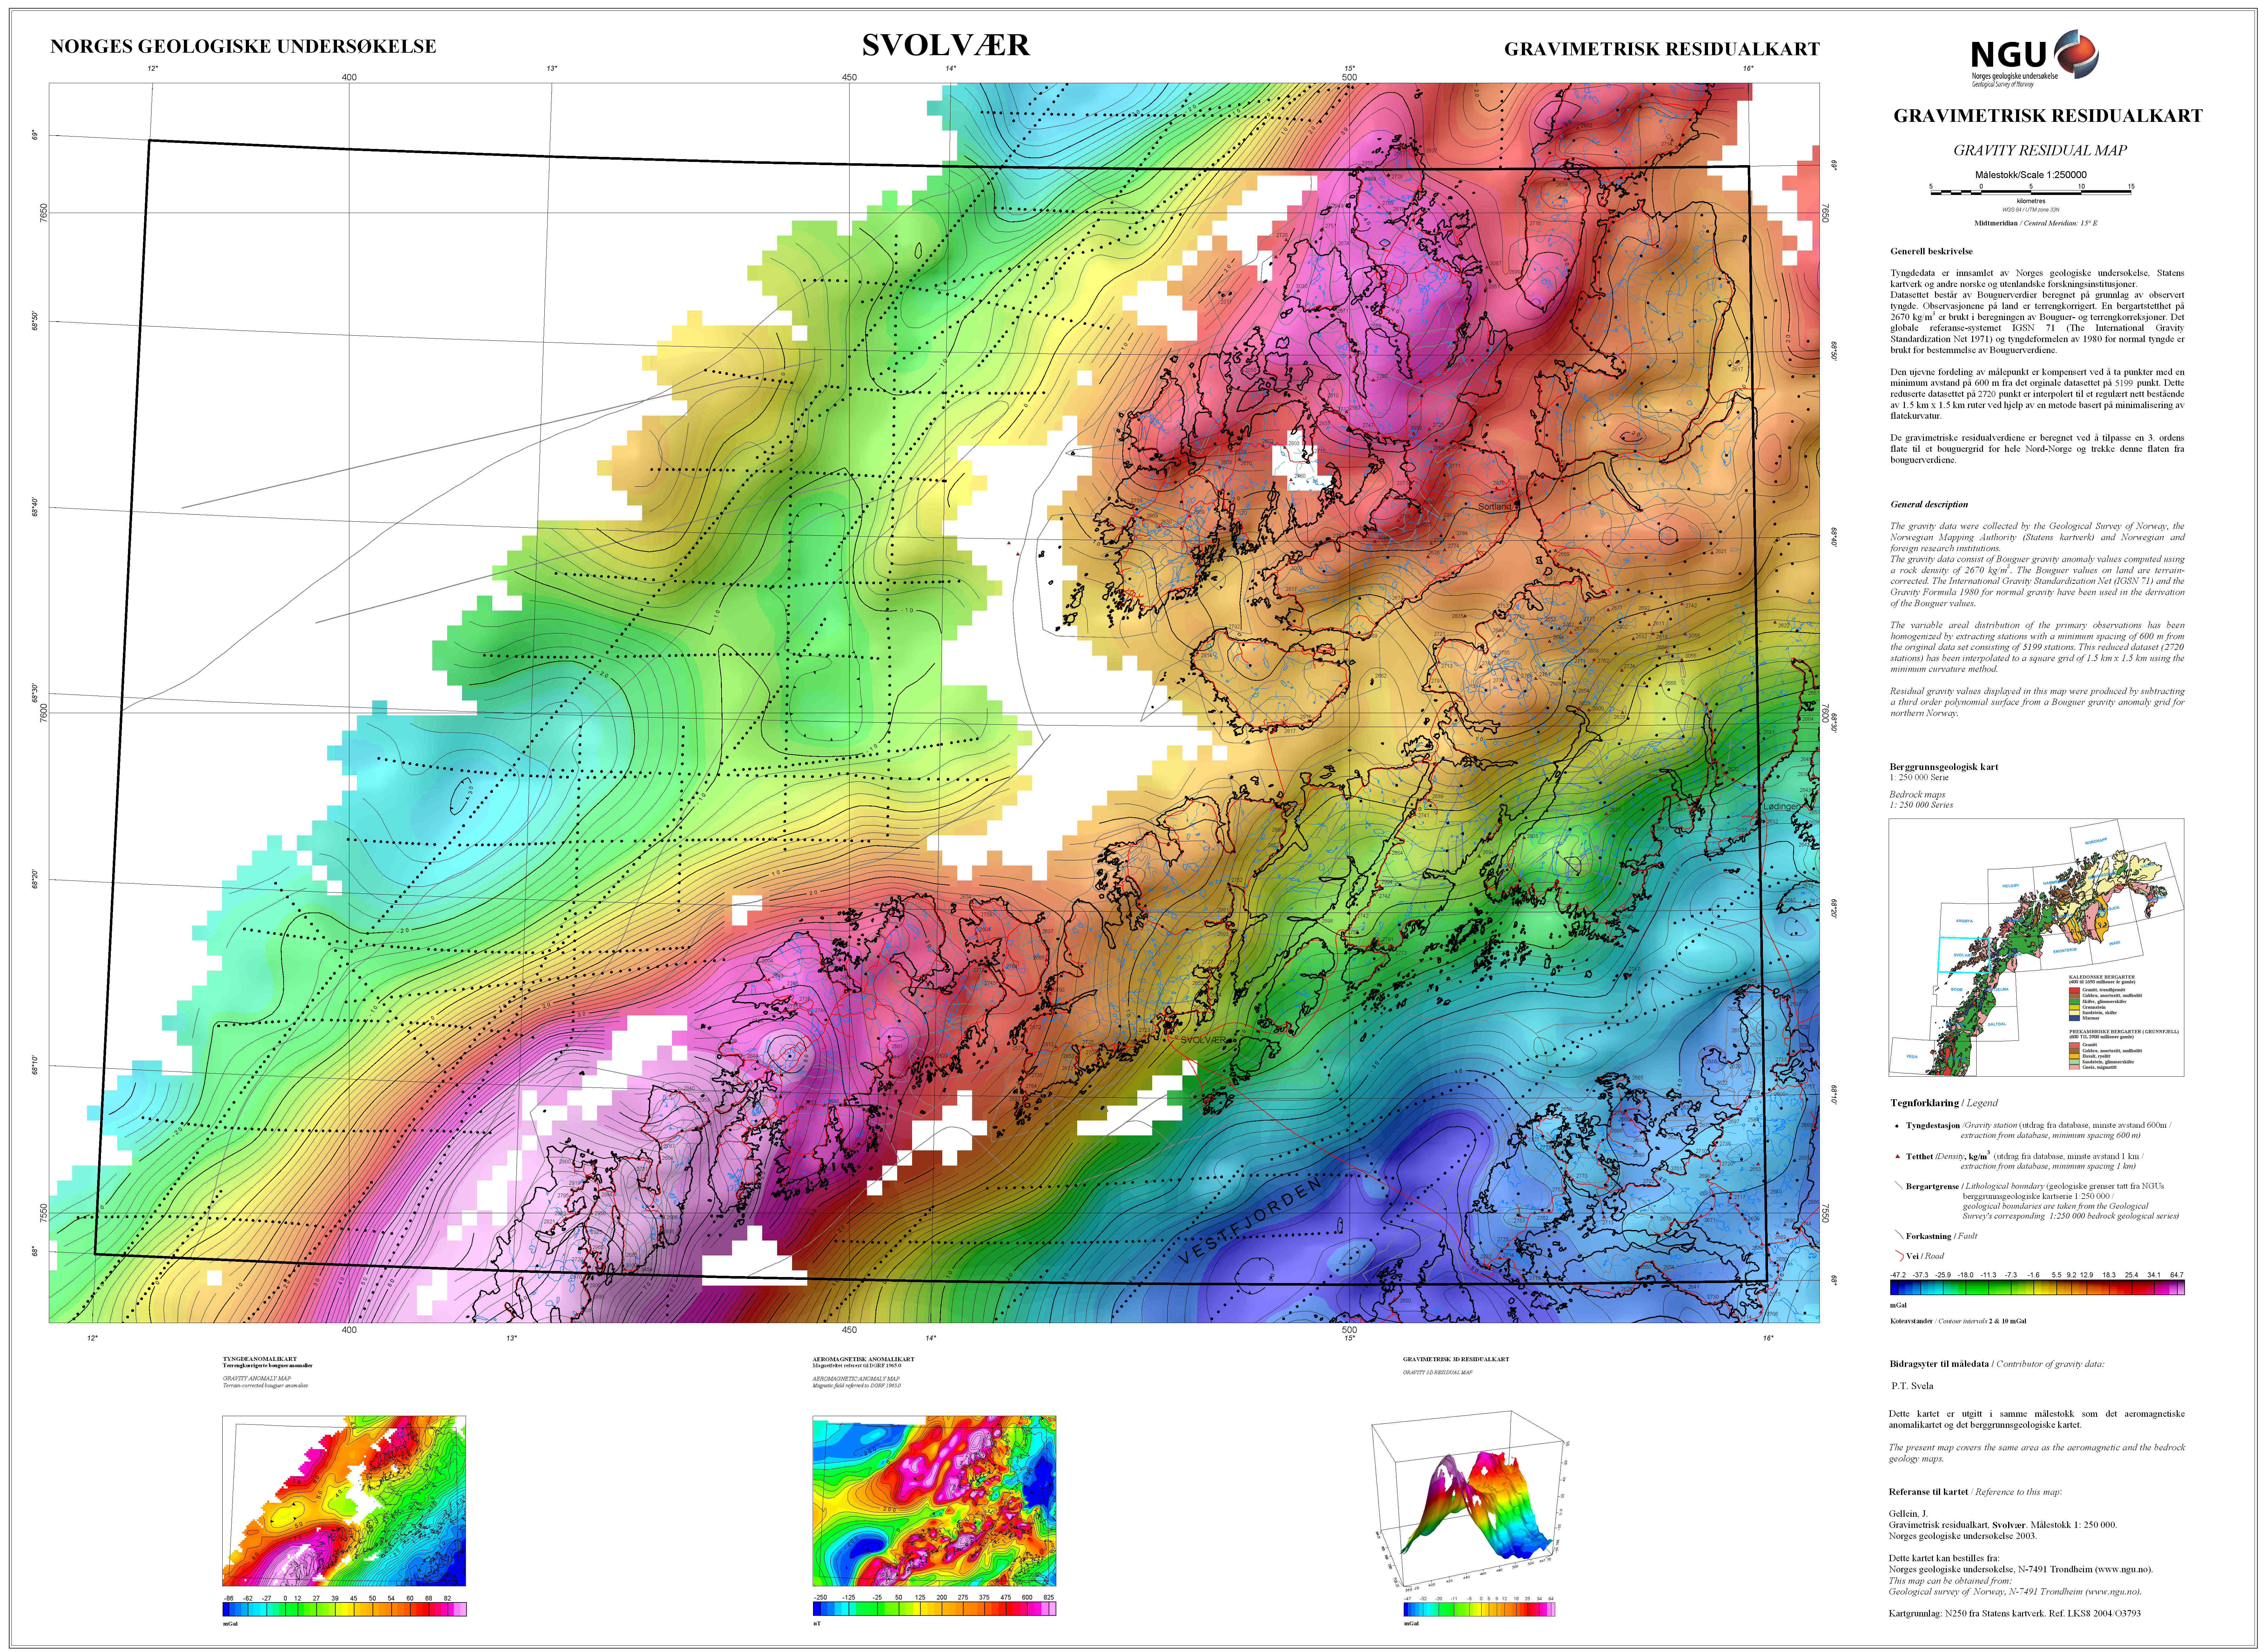Click the 450 easting label above the map

[849, 77]
